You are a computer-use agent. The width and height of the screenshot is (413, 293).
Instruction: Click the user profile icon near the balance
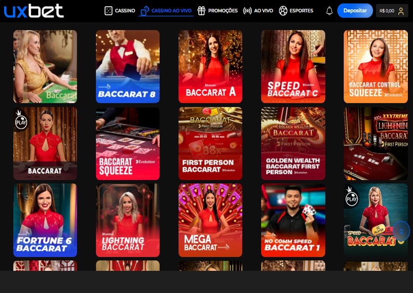tap(400, 10)
